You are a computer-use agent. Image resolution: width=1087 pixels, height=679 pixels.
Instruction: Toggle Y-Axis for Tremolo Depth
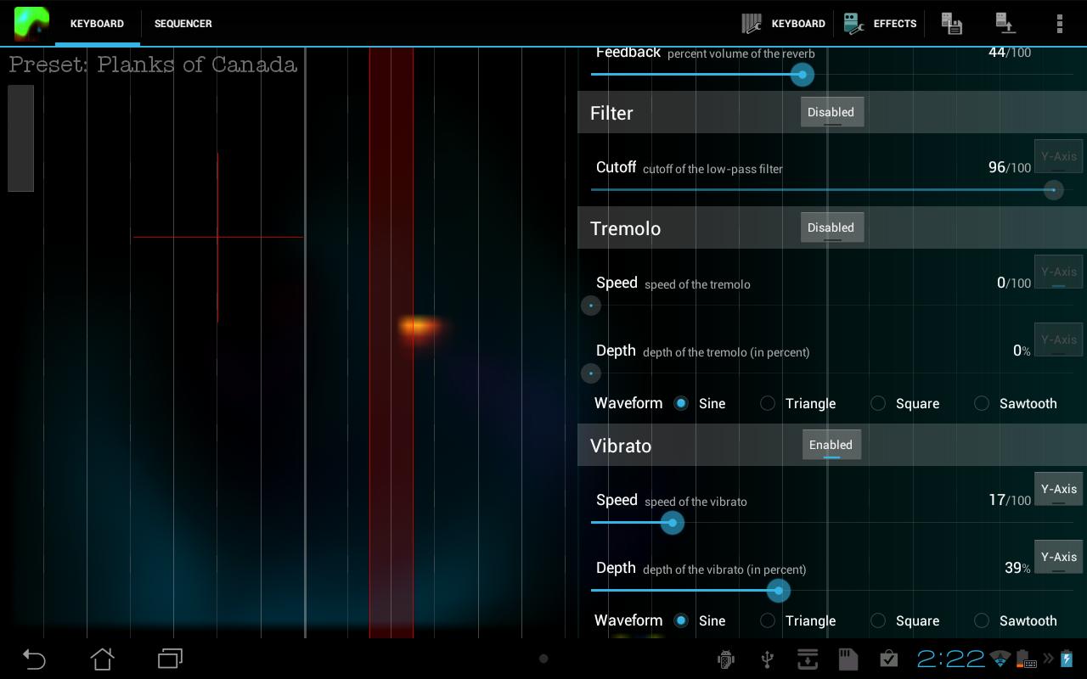click(x=1059, y=339)
